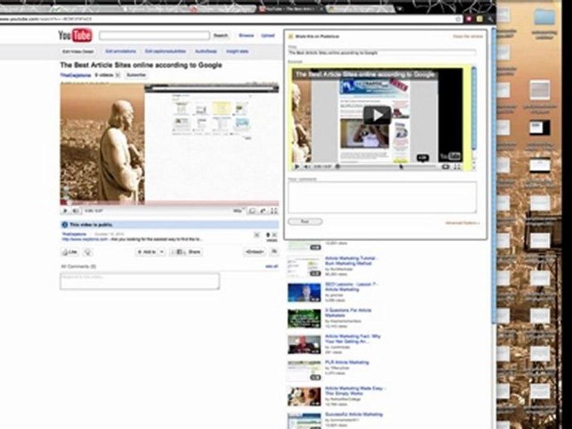Click the Upload link
572x429 pixels.
268,35
